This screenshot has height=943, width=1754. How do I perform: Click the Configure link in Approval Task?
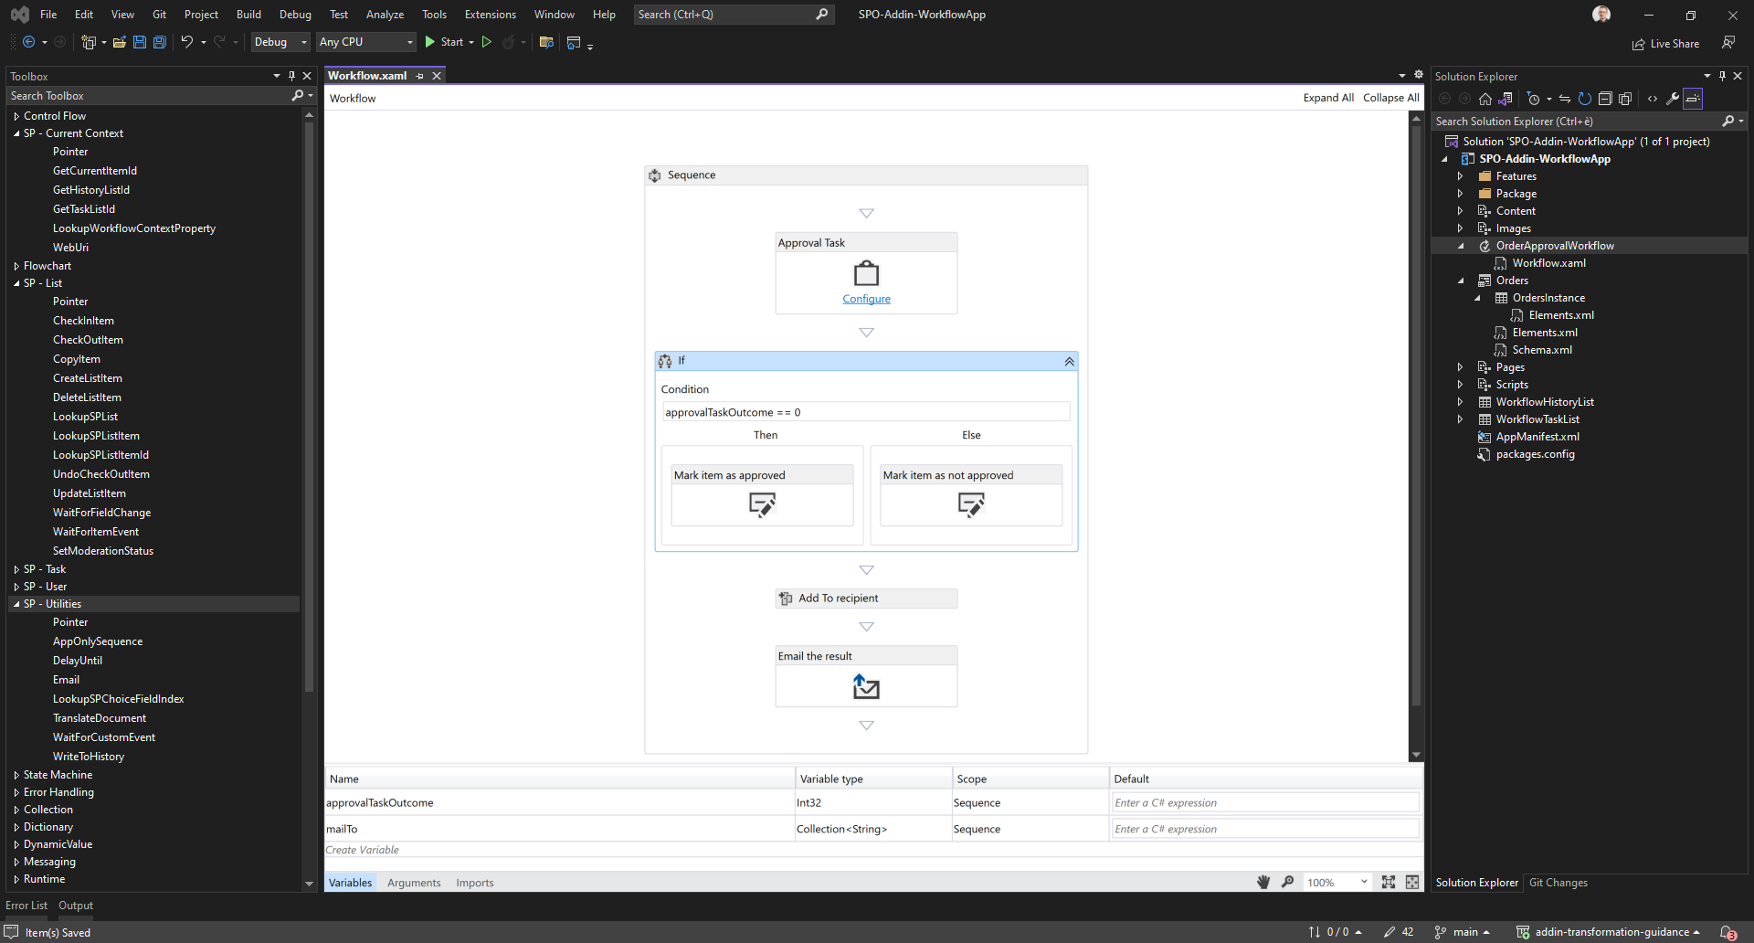(x=865, y=299)
